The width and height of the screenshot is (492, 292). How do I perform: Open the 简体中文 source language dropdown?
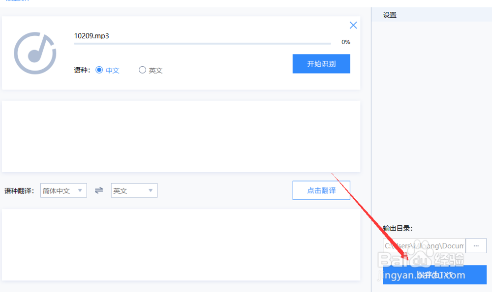tap(63, 190)
